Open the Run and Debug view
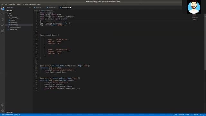This screenshot has height=116, width=206. [3, 25]
